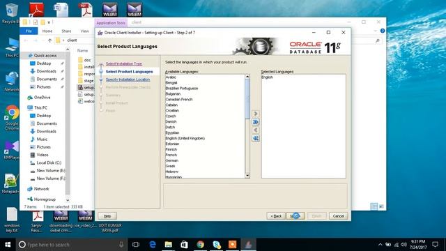Launch Chrome from taskbar
446x251 pixels.
200,245
